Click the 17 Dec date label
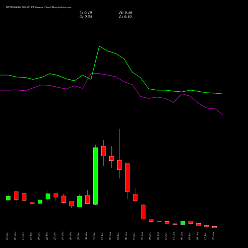 [x=23, y=236]
